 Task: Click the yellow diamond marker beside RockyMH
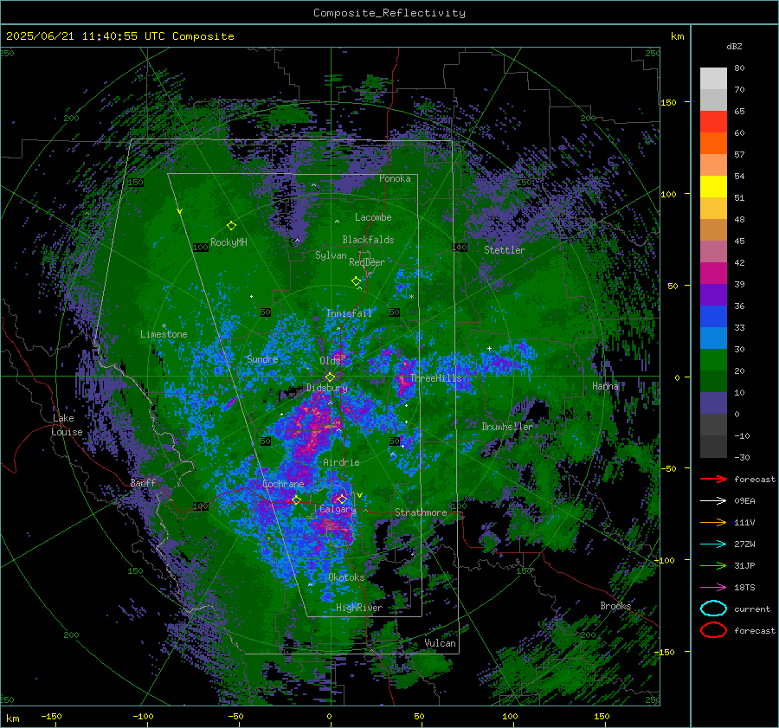point(231,226)
